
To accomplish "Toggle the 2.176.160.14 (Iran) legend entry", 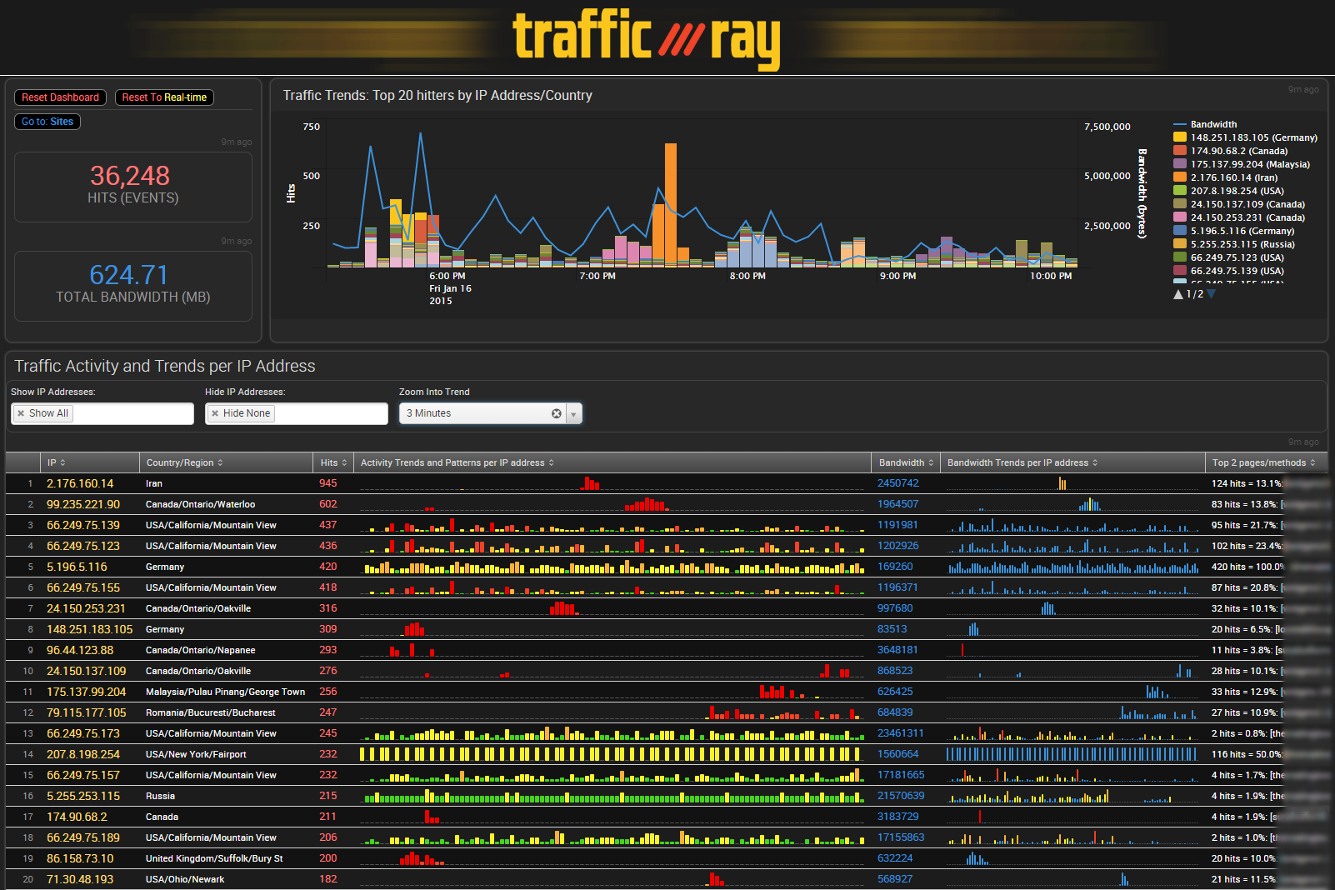I will tap(1225, 177).
